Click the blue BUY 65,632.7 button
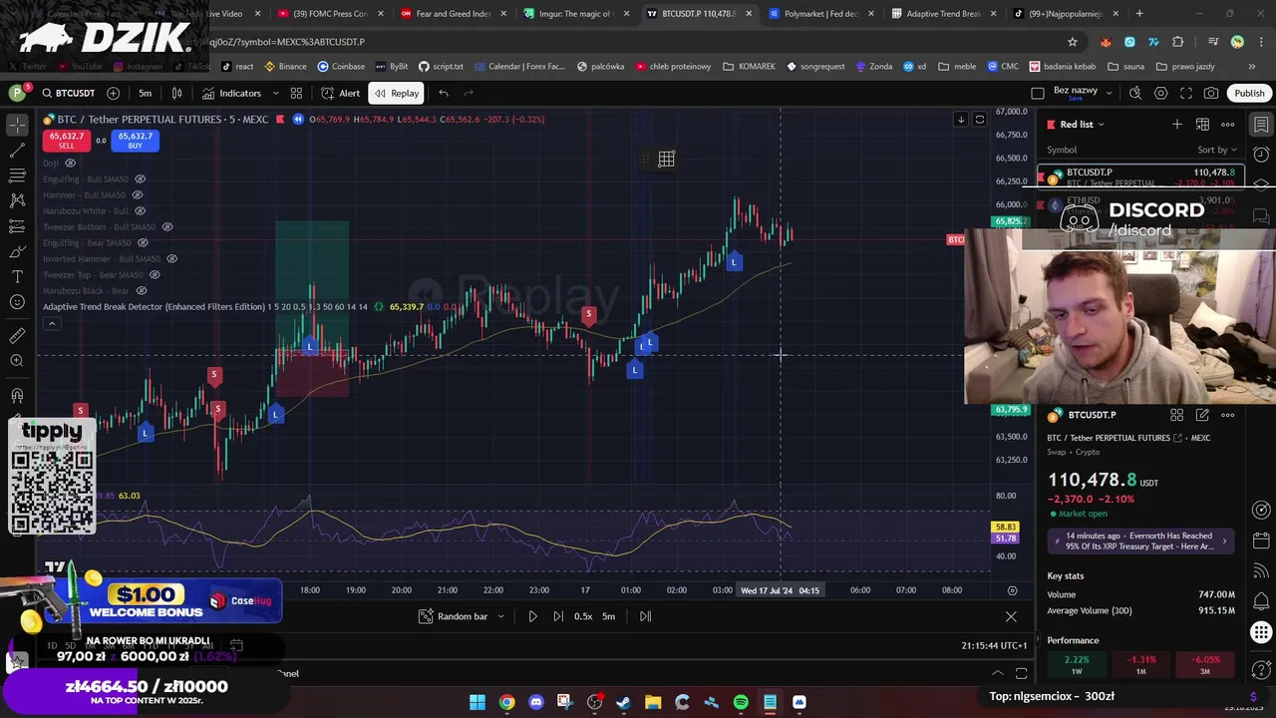 [135, 141]
